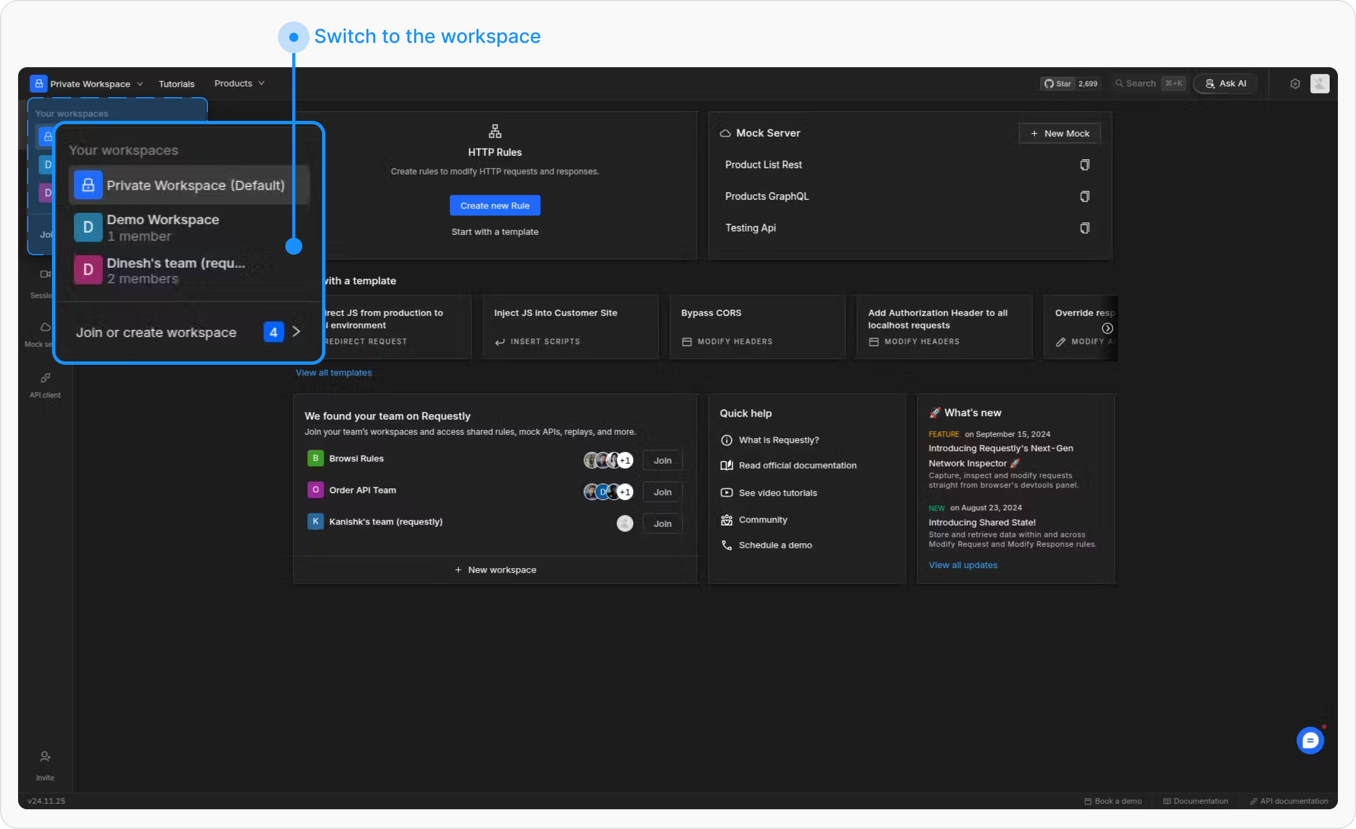Open View all templates link
The image size is (1356, 829).
pyautogui.click(x=333, y=373)
